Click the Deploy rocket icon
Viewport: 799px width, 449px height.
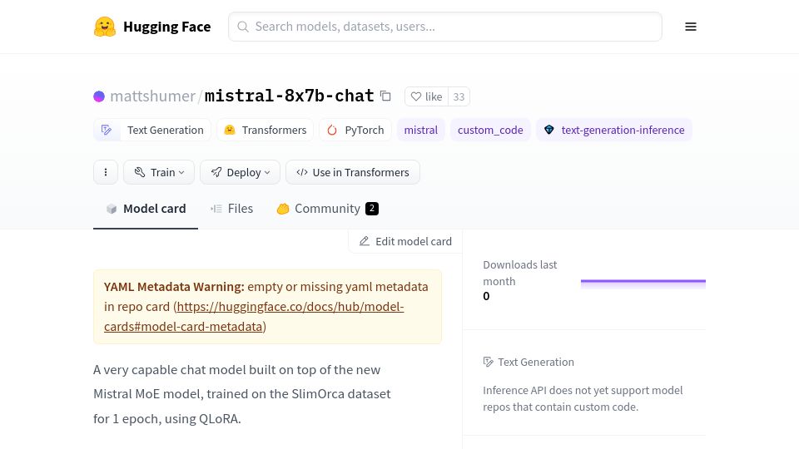[216, 172]
